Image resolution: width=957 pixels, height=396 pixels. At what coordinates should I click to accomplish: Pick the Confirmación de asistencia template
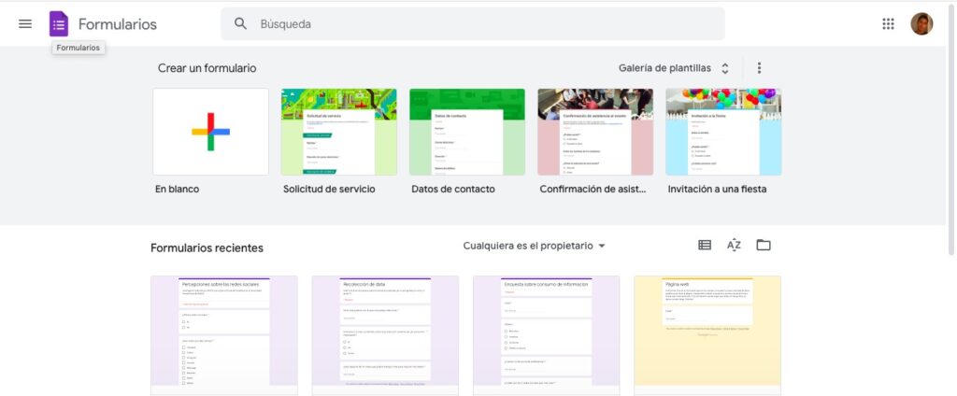pyautogui.click(x=594, y=132)
